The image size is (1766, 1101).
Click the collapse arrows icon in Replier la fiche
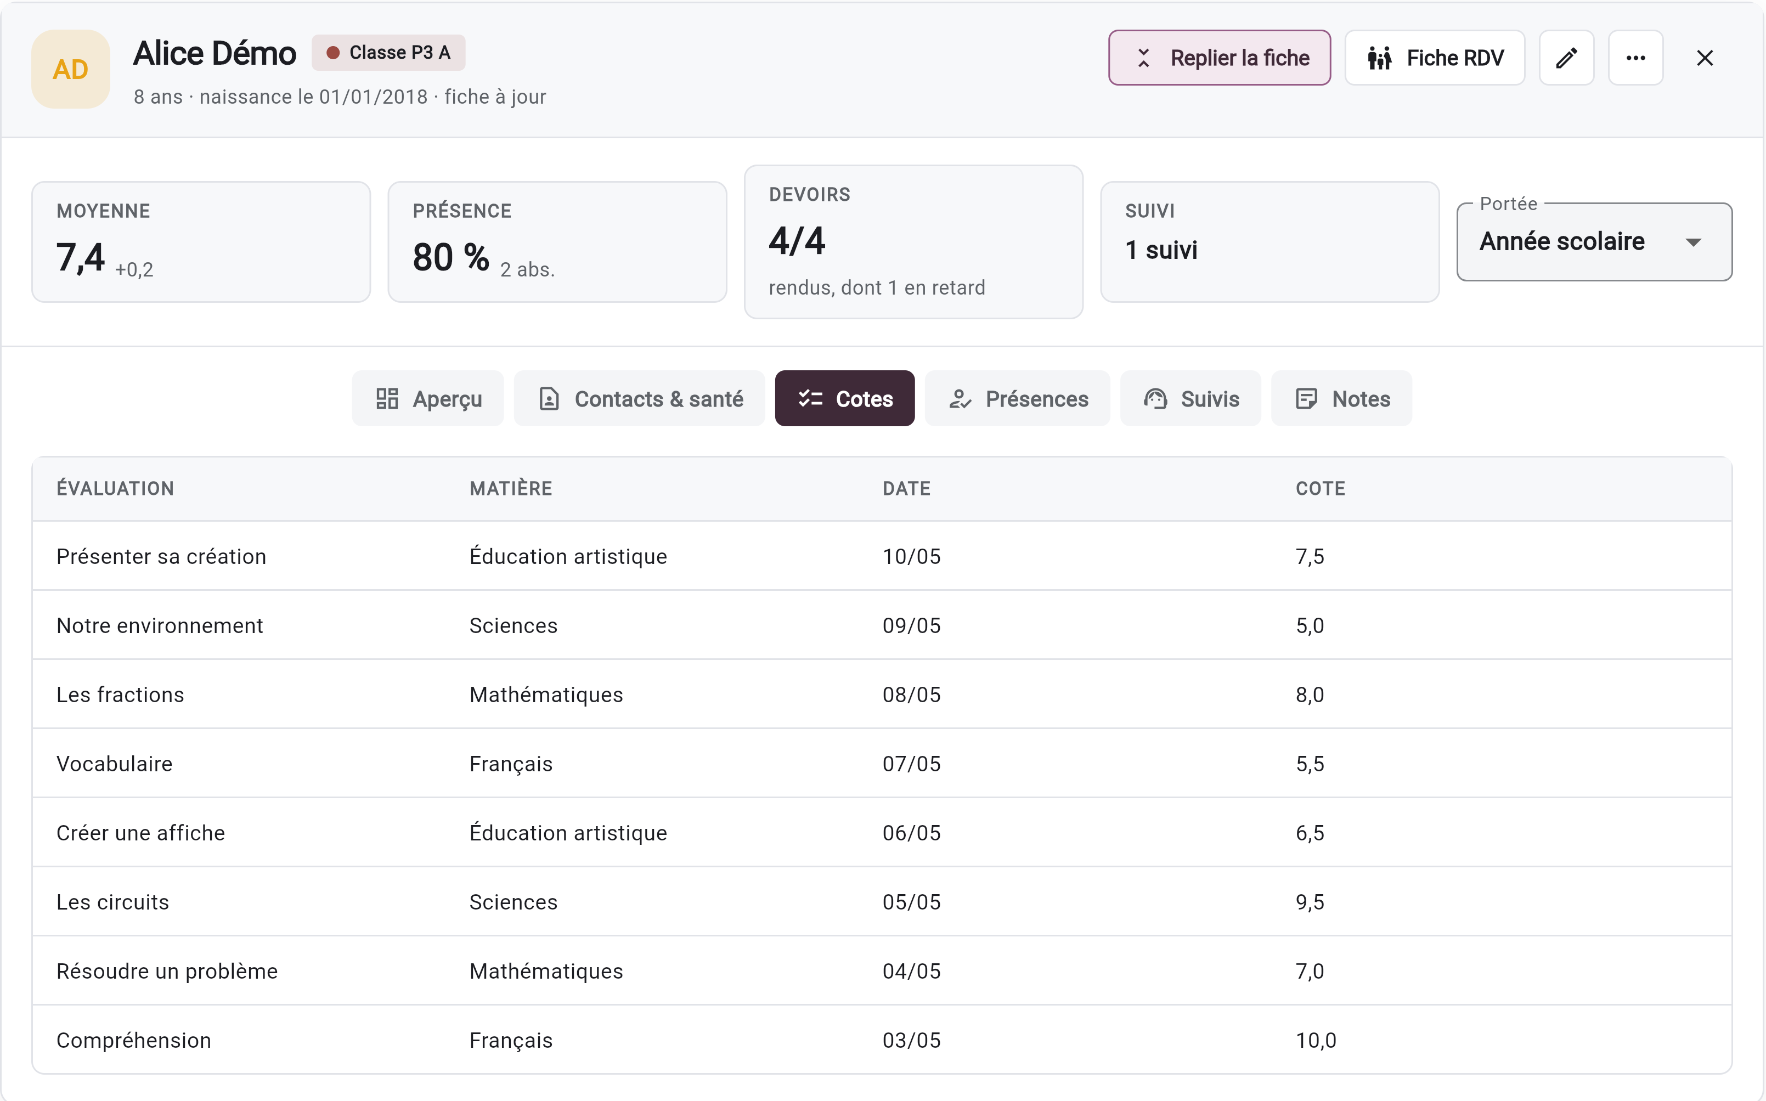click(1143, 58)
